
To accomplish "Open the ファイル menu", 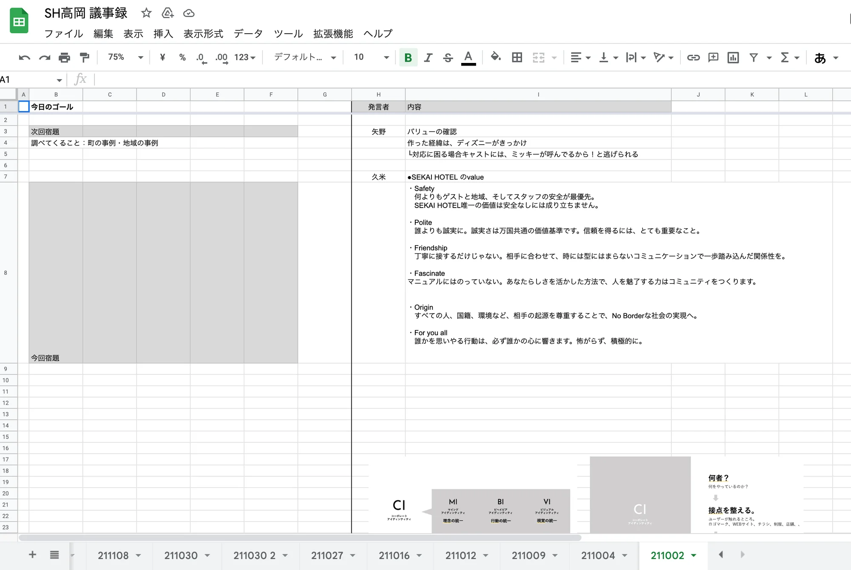I will click(x=63, y=34).
